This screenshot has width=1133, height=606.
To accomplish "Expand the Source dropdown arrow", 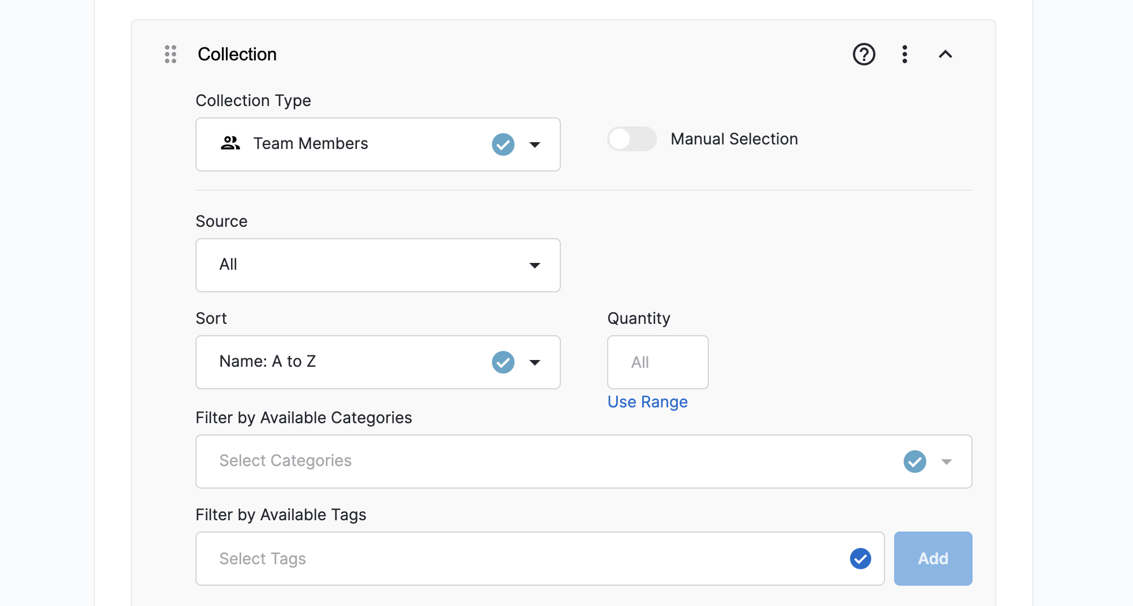I will coord(535,265).
